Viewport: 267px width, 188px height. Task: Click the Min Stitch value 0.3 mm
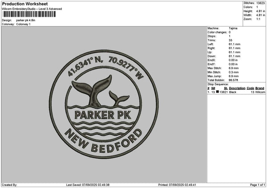pos(234,72)
